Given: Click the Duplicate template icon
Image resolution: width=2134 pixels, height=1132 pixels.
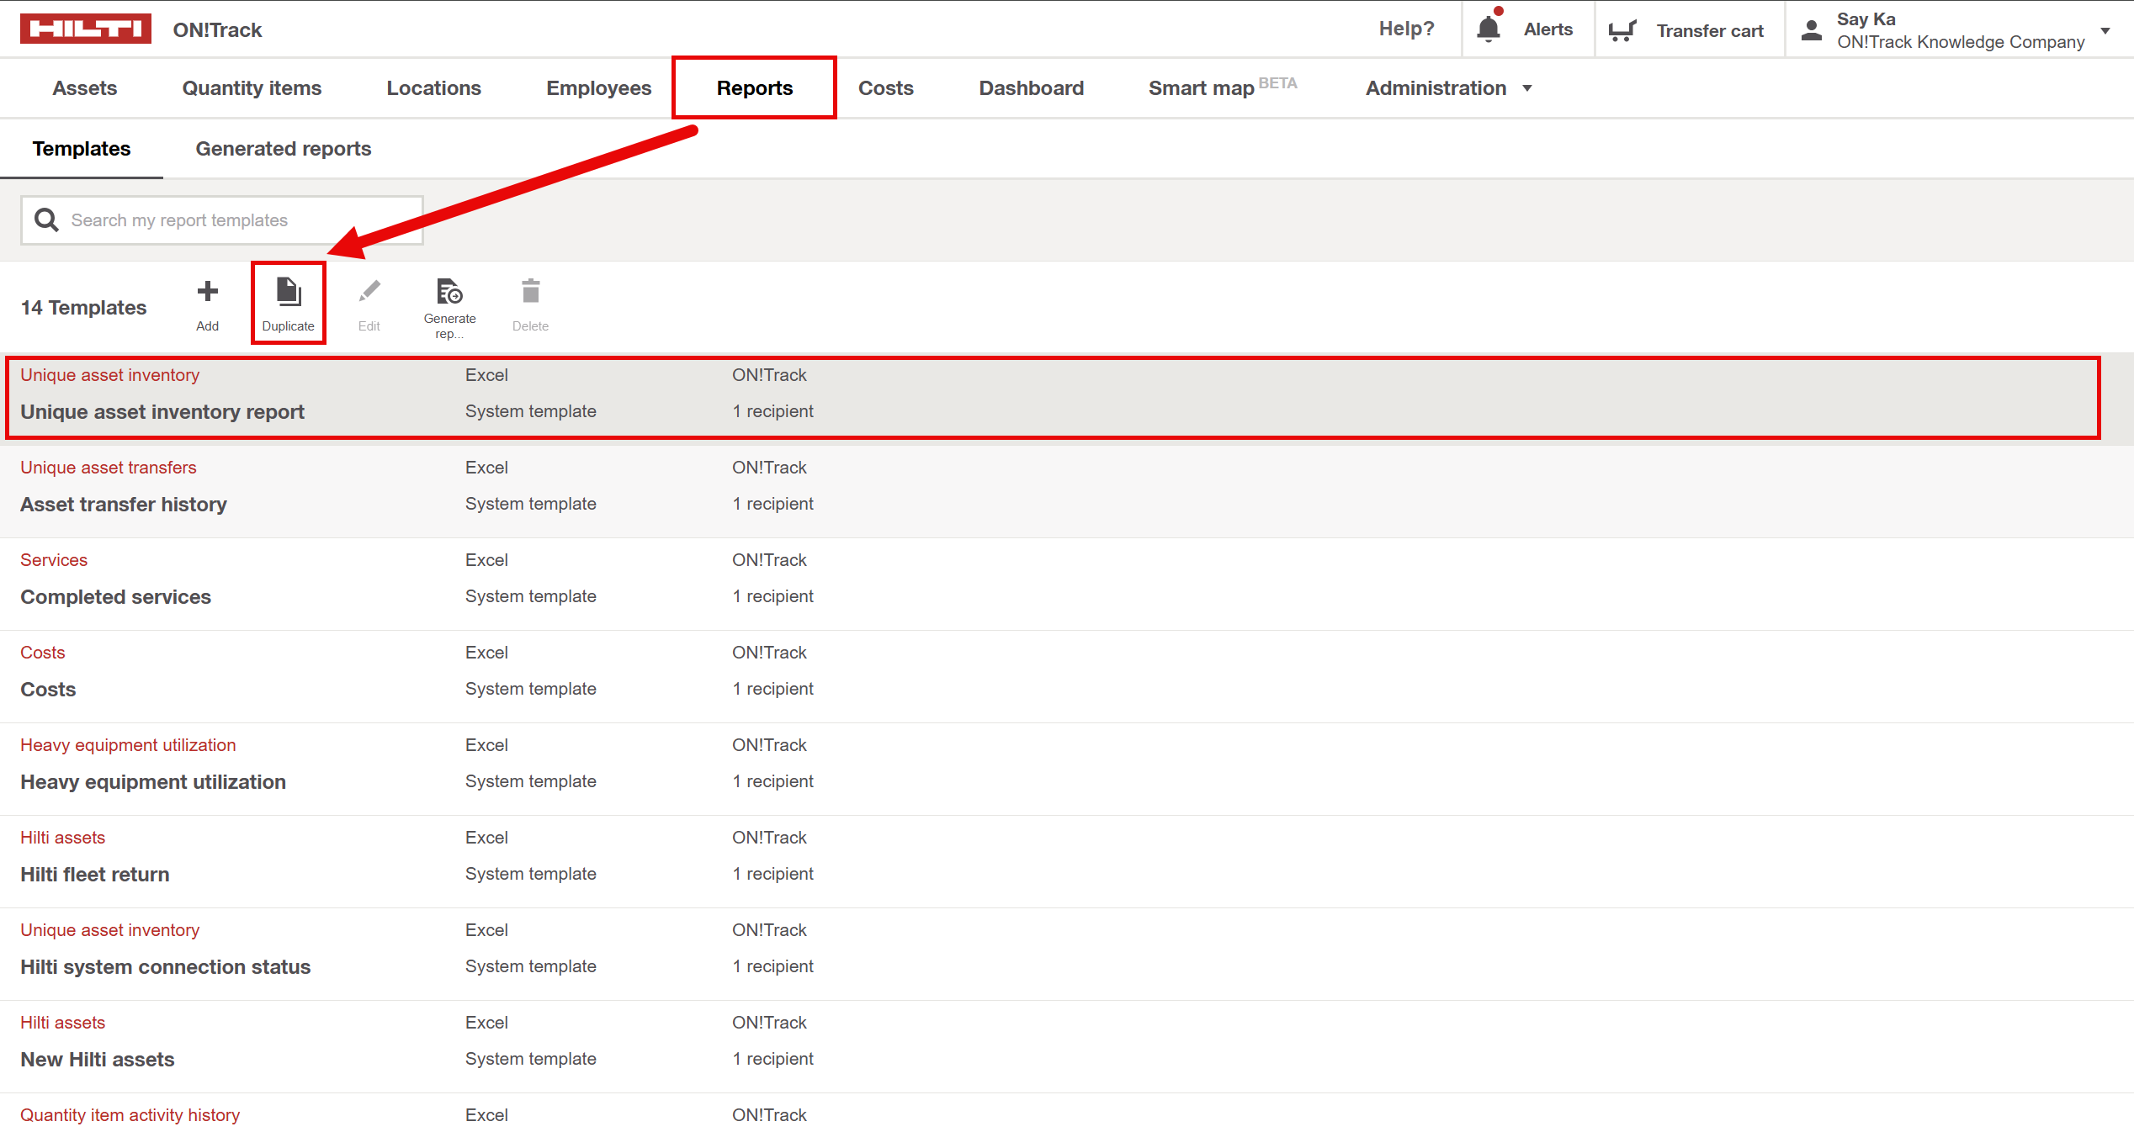Looking at the screenshot, I should pyautogui.click(x=288, y=293).
